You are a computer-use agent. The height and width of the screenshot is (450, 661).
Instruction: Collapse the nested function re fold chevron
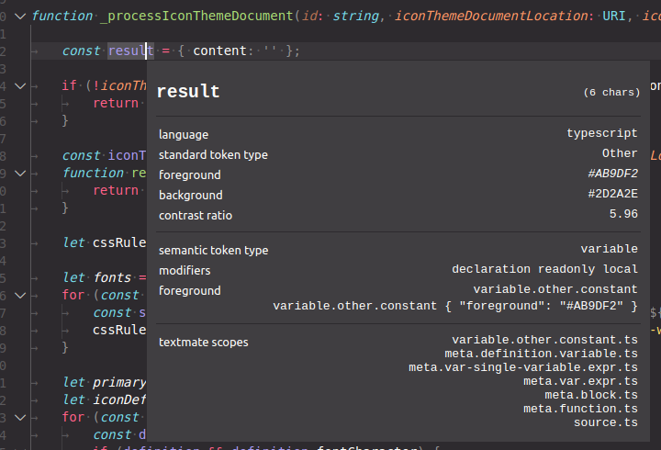pos(20,174)
